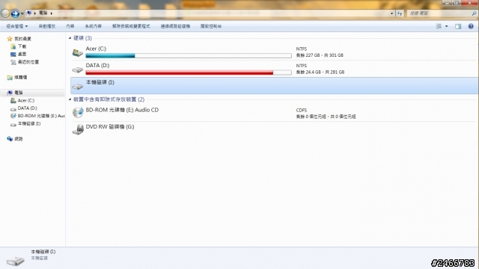479x269 pixels.
Task: Click the 本機磁碟 (I:) name in details pane
Action: (43, 252)
